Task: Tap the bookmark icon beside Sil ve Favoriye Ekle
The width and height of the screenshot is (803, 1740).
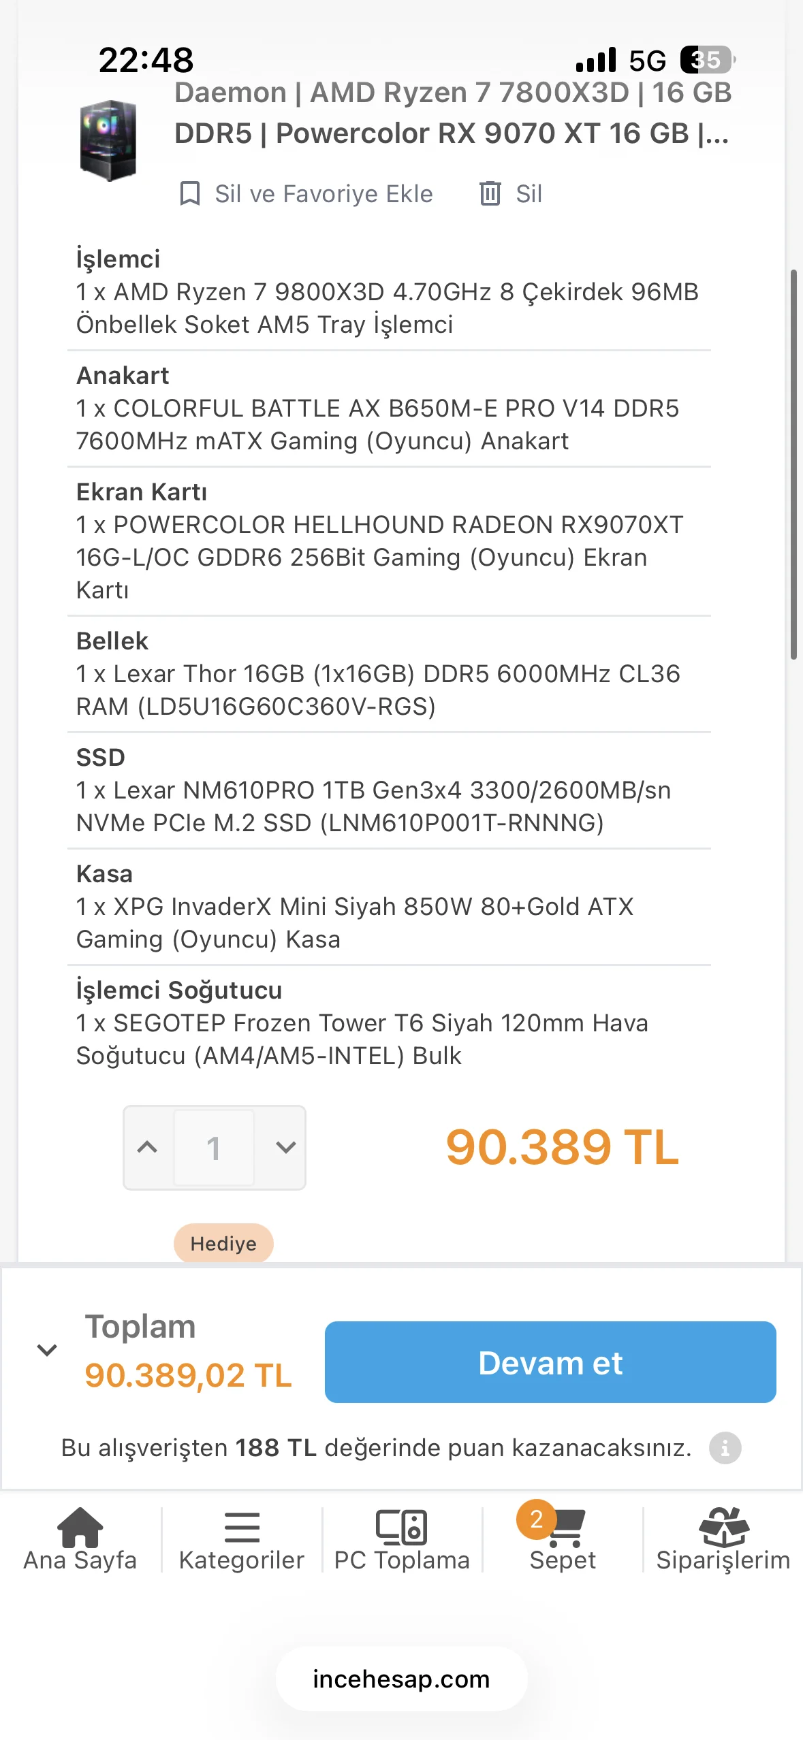Action: (x=189, y=193)
